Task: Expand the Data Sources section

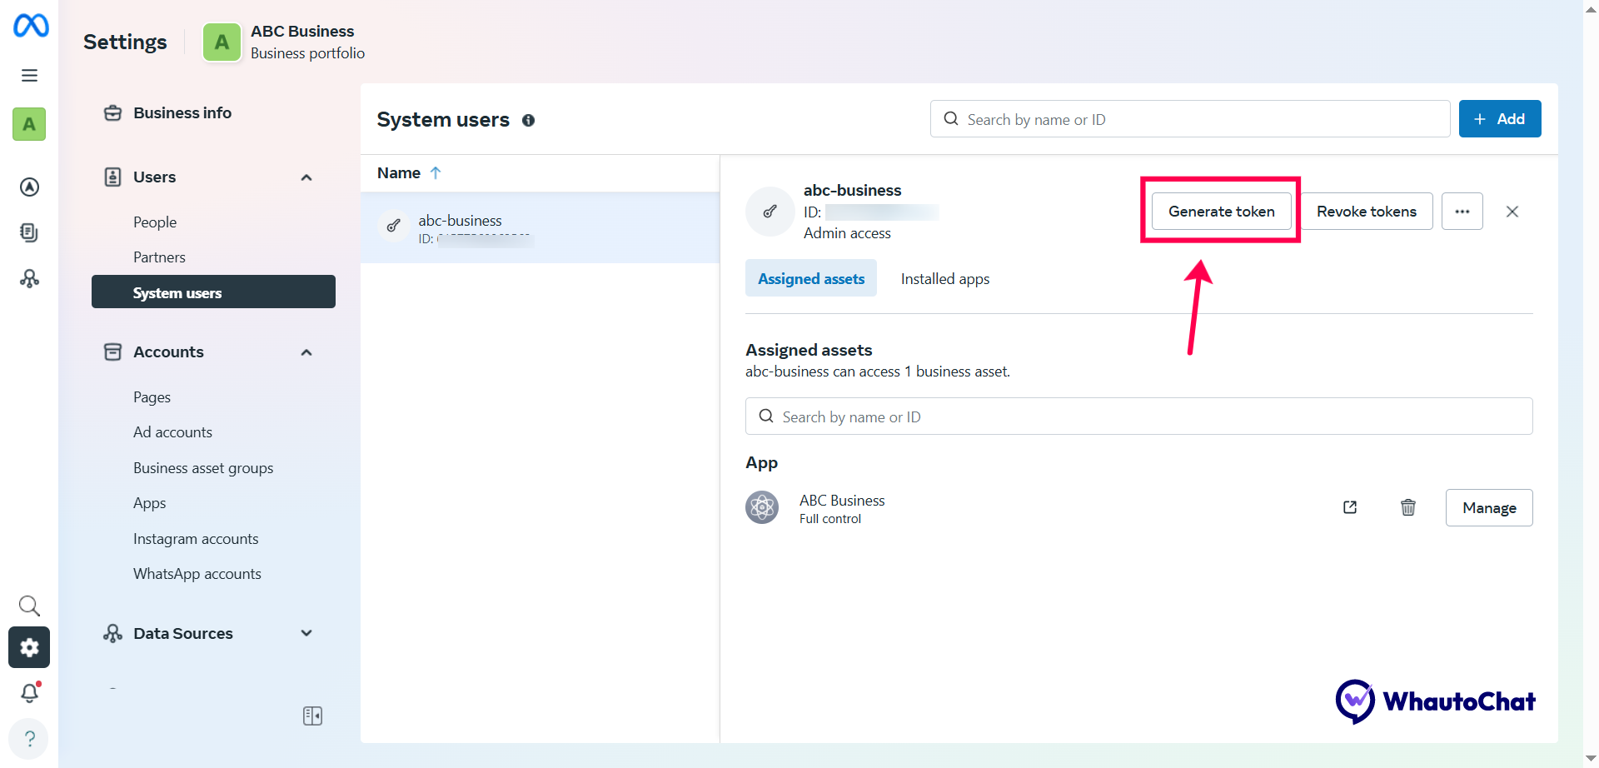Action: pos(306,633)
